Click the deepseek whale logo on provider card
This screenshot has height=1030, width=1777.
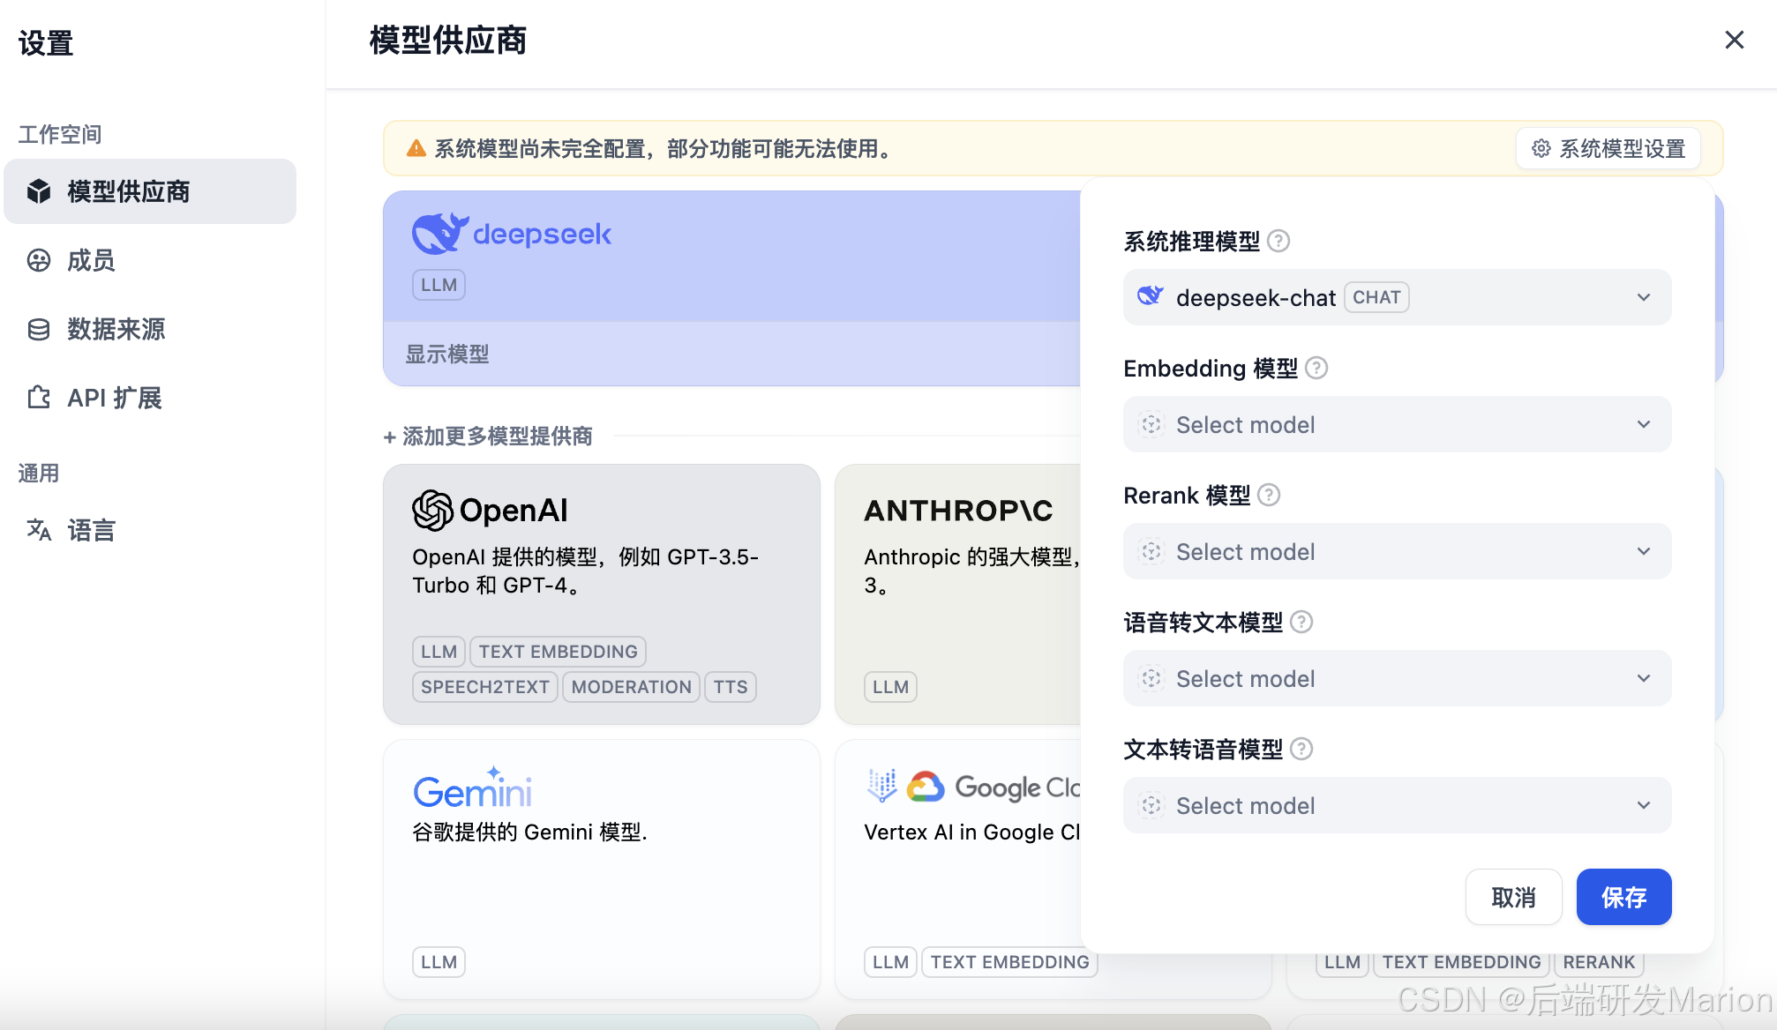(439, 234)
